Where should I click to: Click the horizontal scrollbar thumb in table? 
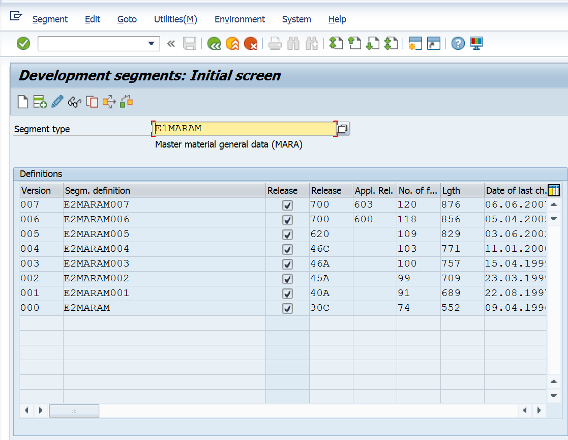point(74,410)
